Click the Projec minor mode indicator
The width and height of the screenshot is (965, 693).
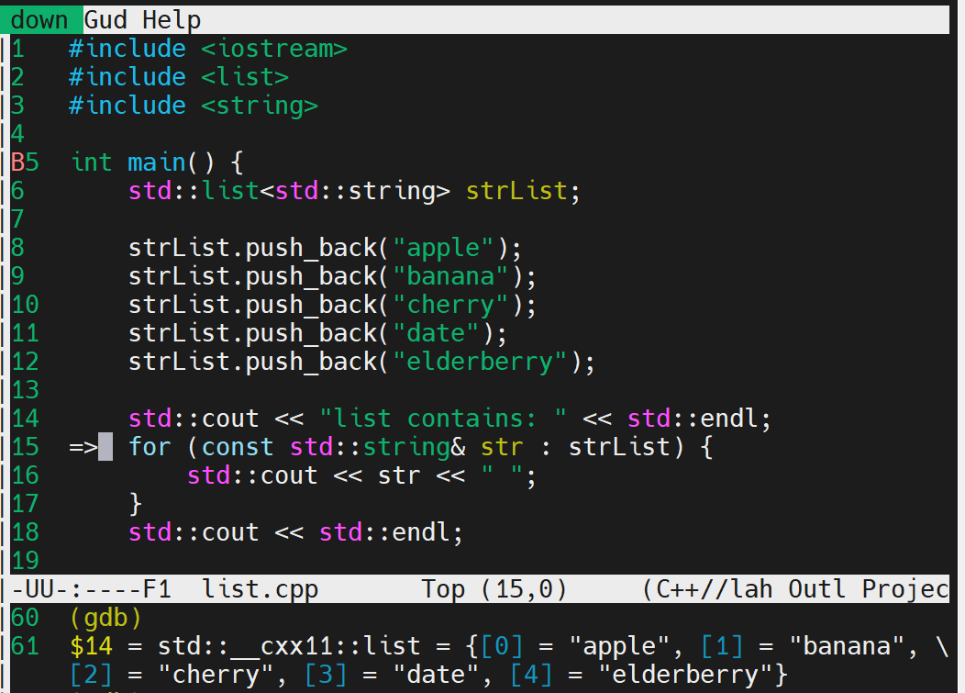coord(905,589)
